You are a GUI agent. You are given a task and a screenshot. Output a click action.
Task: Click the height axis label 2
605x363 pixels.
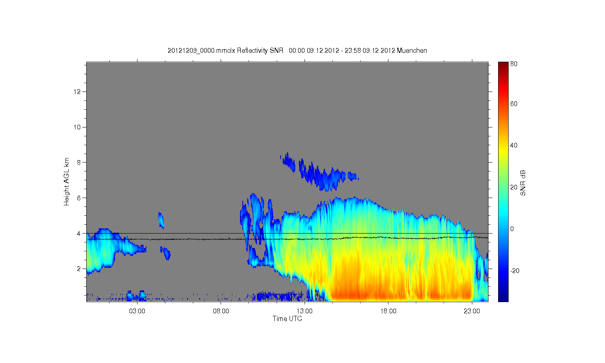point(79,269)
